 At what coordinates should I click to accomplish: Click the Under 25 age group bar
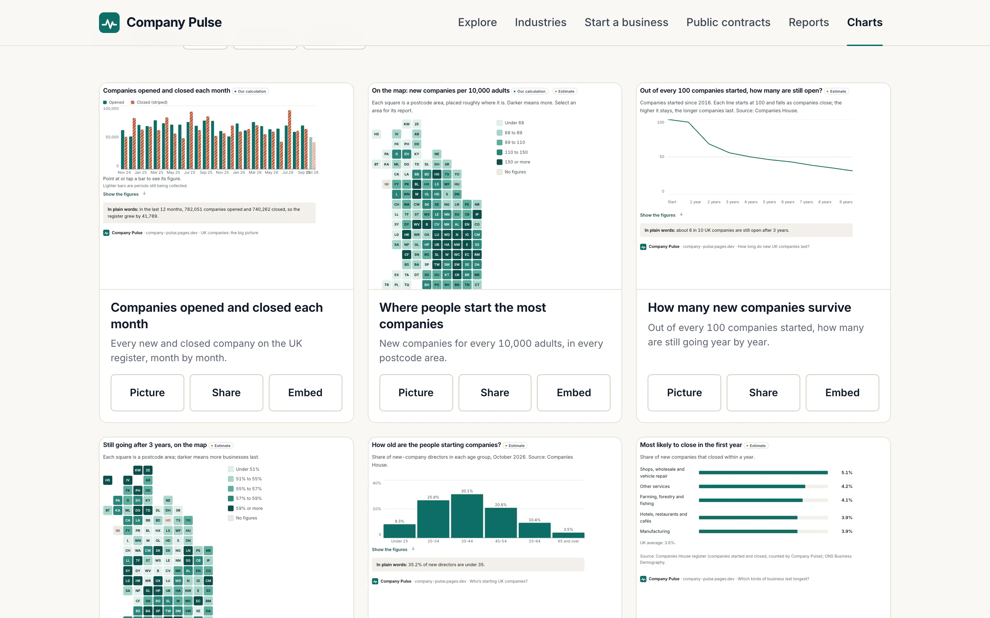pos(399,531)
